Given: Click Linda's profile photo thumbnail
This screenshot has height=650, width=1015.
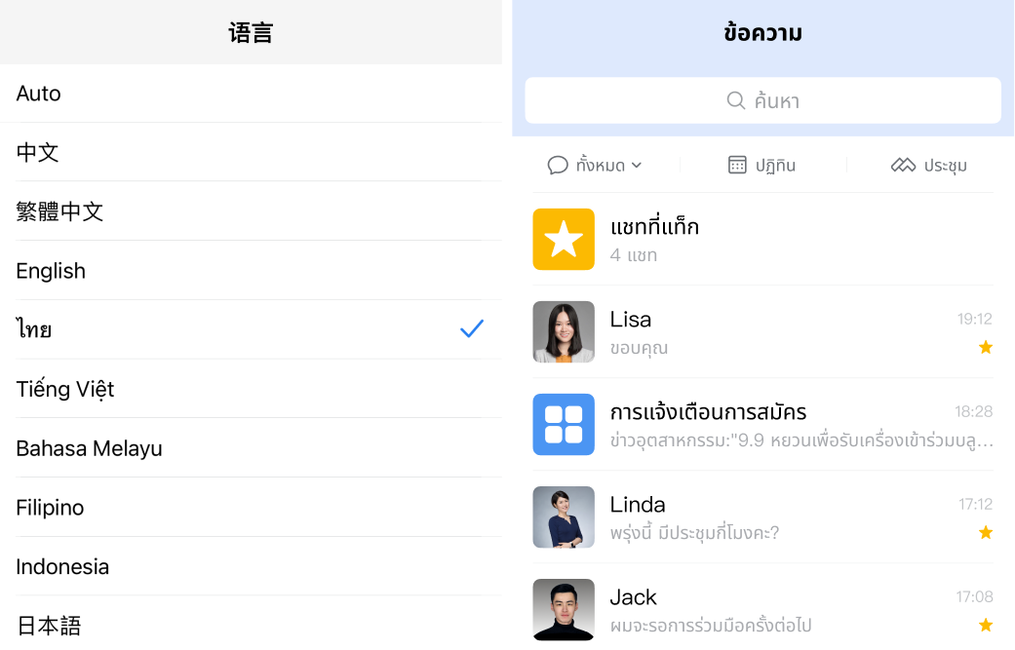Looking at the screenshot, I should point(564,516).
